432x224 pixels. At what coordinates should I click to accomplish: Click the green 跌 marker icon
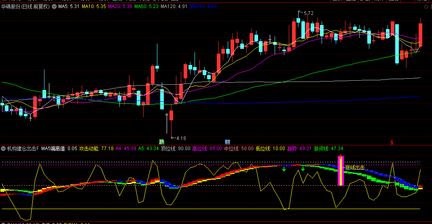pos(162,142)
